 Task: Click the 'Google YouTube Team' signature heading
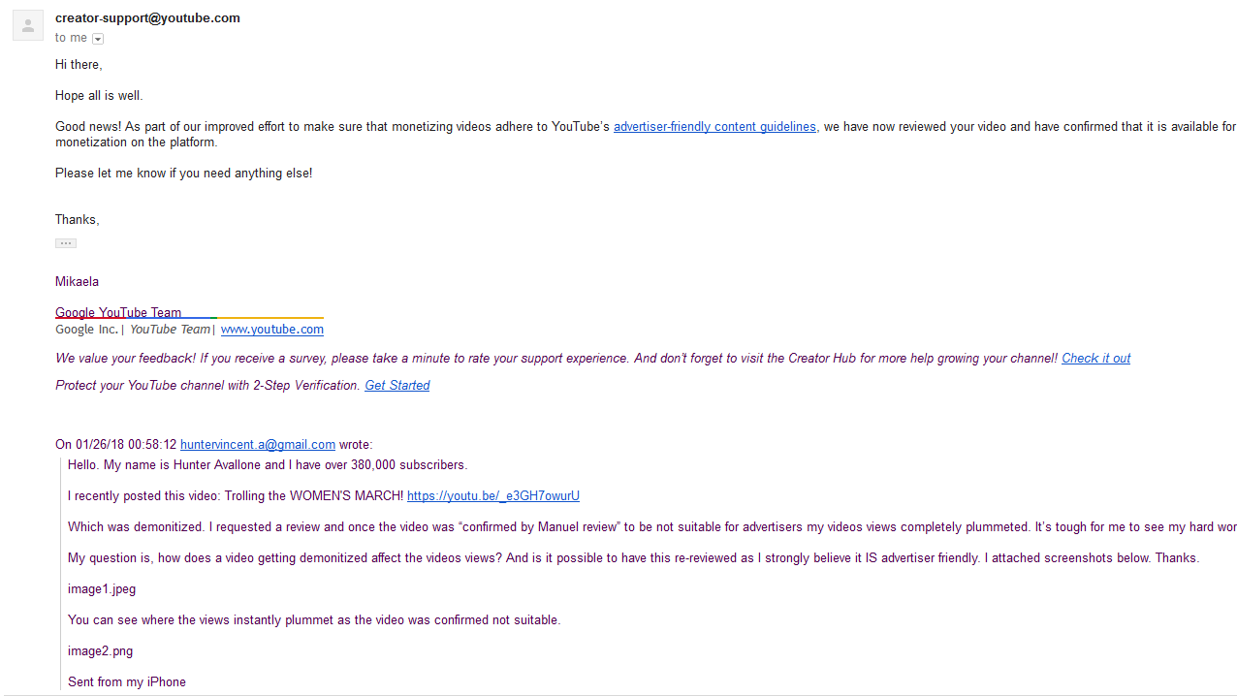118,312
